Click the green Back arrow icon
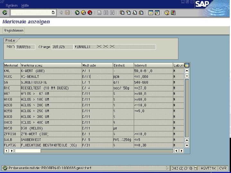The image size is (231, 173). [x=77, y=12]
